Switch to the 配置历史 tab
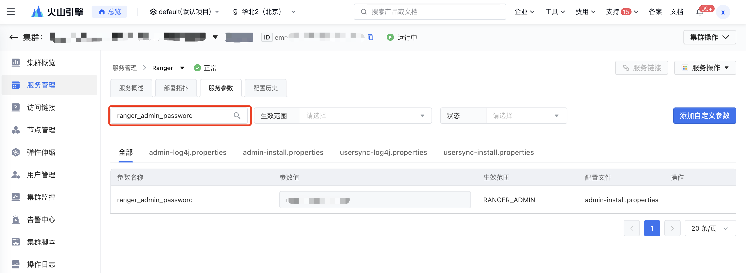Screen dimensions: 746x273 tap(266, 88)
